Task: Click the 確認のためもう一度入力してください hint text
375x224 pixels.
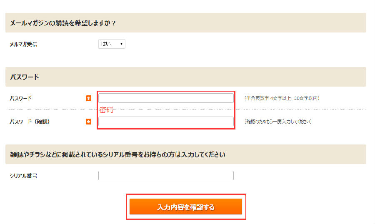Action: 278,122
